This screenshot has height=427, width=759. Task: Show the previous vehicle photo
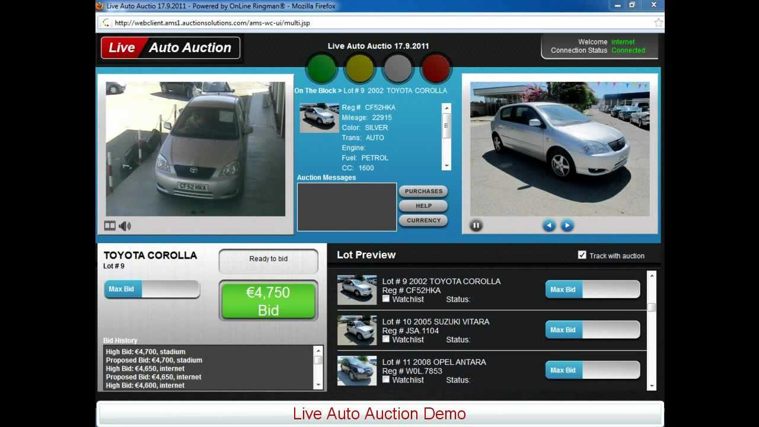pyautogui.click(x=549, y=225)
